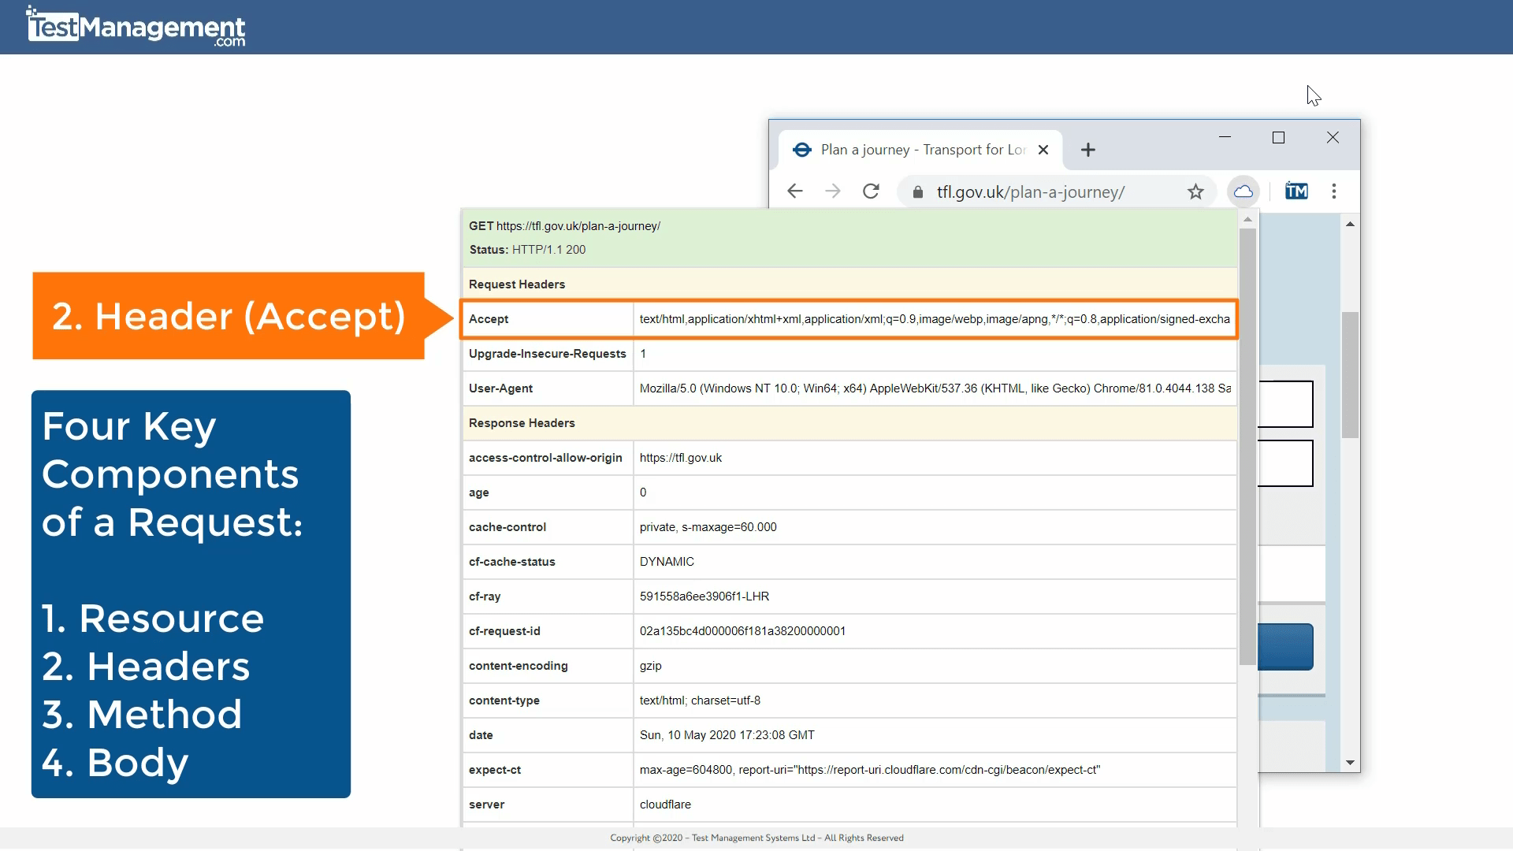This screenshot has height=851, width=1513.
Task: Click the Response Headers section heading
Action: tap(522, 423)
